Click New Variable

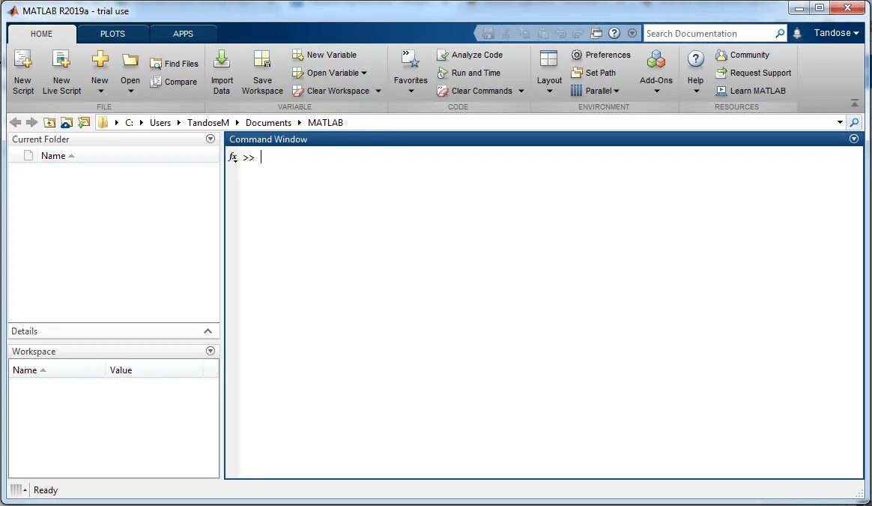pyautogui.click(x=324, y=55)
